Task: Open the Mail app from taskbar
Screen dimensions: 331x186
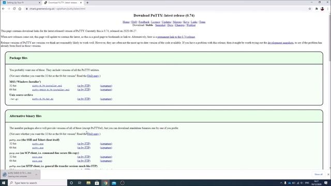Action: pyautogui.click(x=114, y=183)
